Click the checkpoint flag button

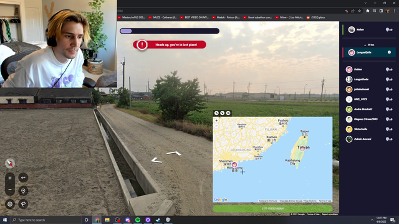23,204
